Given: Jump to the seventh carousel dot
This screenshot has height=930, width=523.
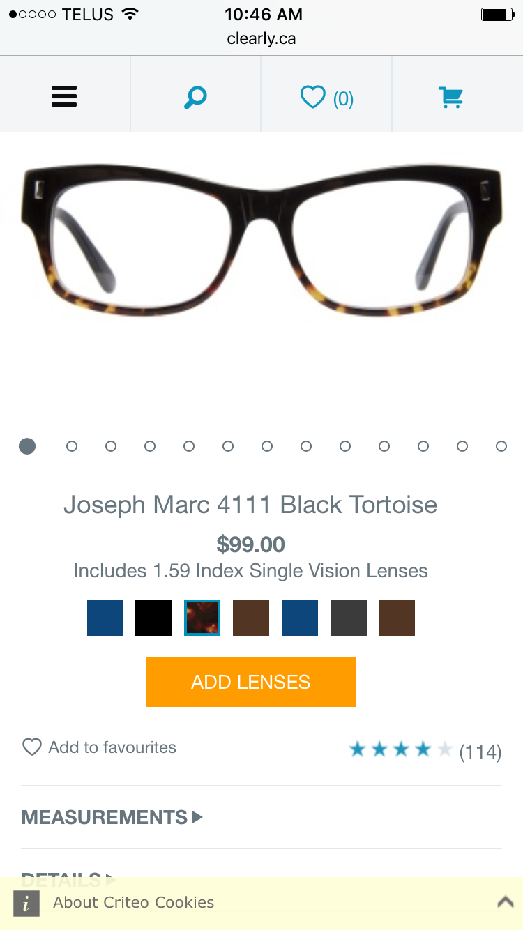Looking at the screenshot, I should pos(267,446).
